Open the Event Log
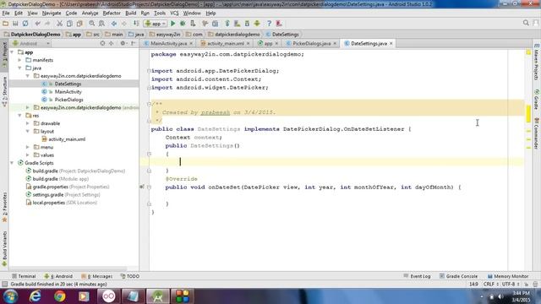 pyautogui.click(x=417, y=276)
